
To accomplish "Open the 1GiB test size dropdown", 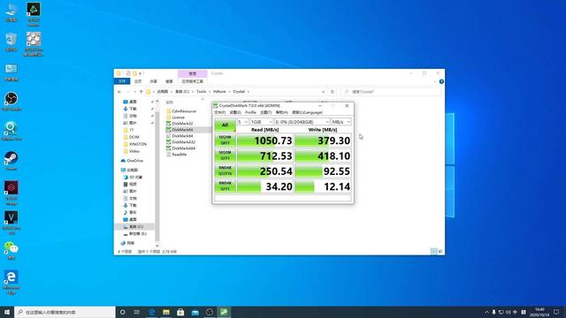I will (x=262, y=122).
